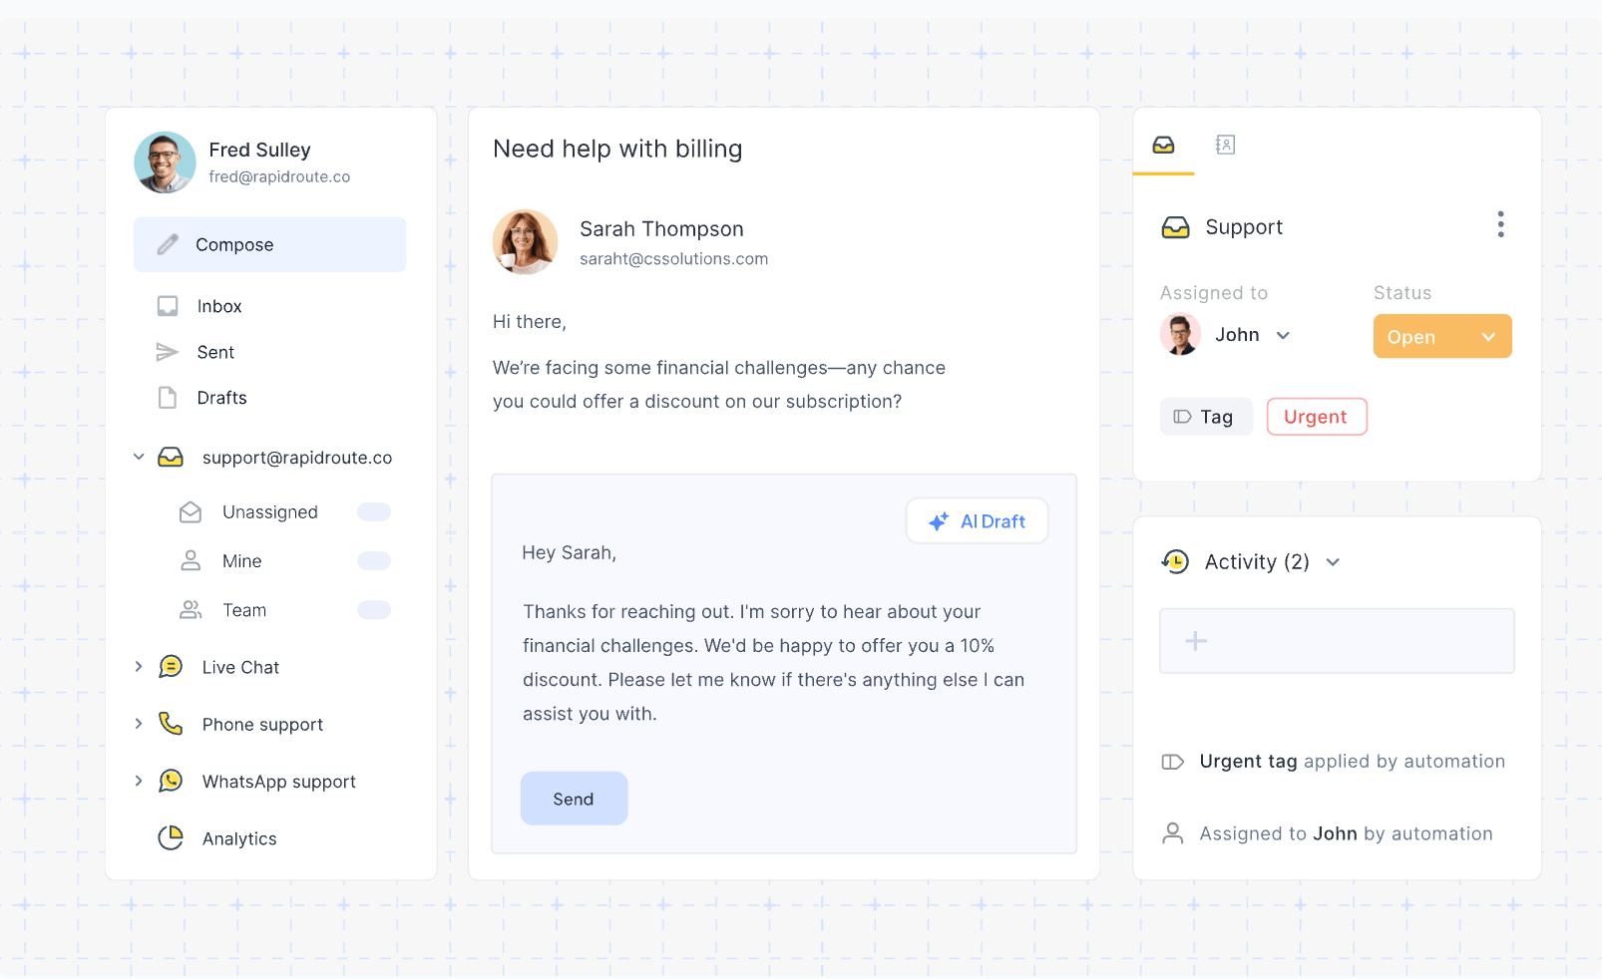
Task: Switch to the contact details tab
Action: tap(1225, 146)
